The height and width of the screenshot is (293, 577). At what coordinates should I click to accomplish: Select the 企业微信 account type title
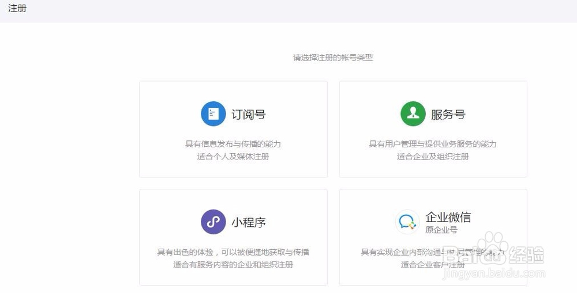coord(448,217)
